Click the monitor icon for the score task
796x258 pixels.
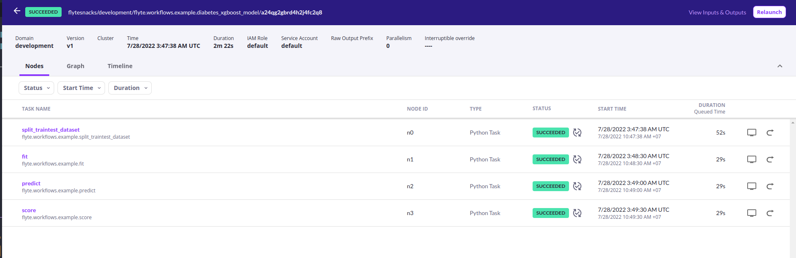[x=751, y=213]
